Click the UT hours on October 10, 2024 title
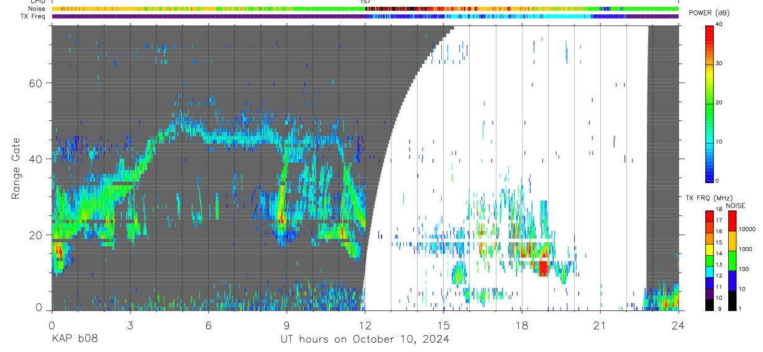This screenshot has width=763, height=352. [x=365, y=339]
